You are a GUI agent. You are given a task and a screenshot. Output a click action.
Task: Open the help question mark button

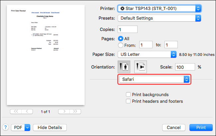[6, 127]
